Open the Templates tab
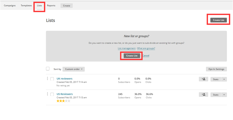Screen dimensions: 233x120 click(x=26, y=5)
